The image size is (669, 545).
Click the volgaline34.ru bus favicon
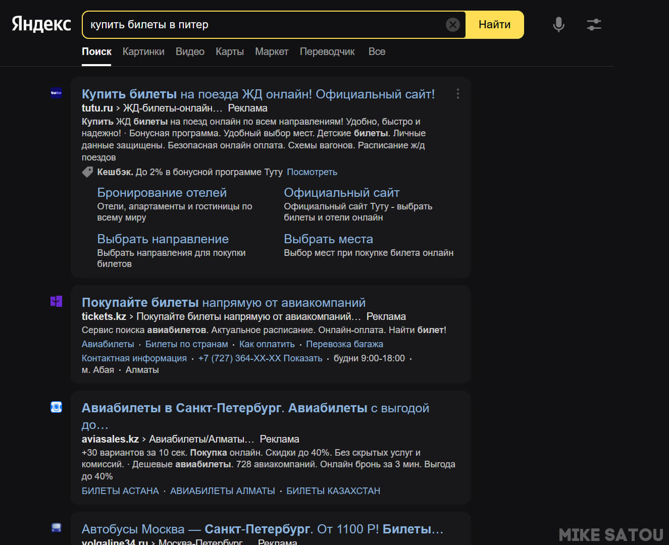(x=56, y=528)
